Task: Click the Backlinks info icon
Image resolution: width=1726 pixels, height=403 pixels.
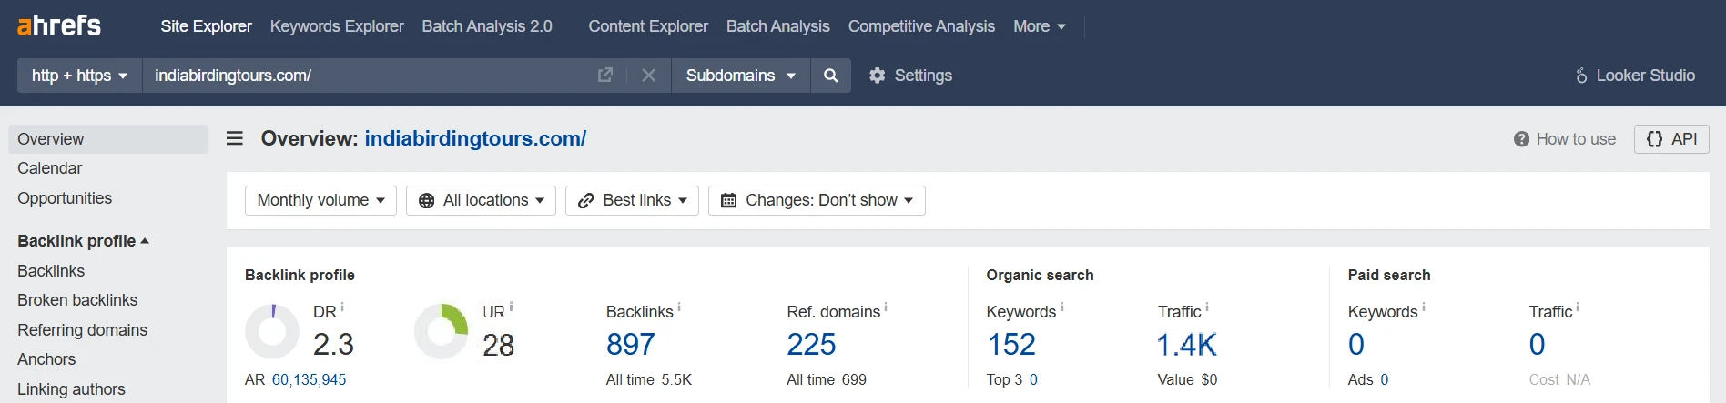Action: 679,307
